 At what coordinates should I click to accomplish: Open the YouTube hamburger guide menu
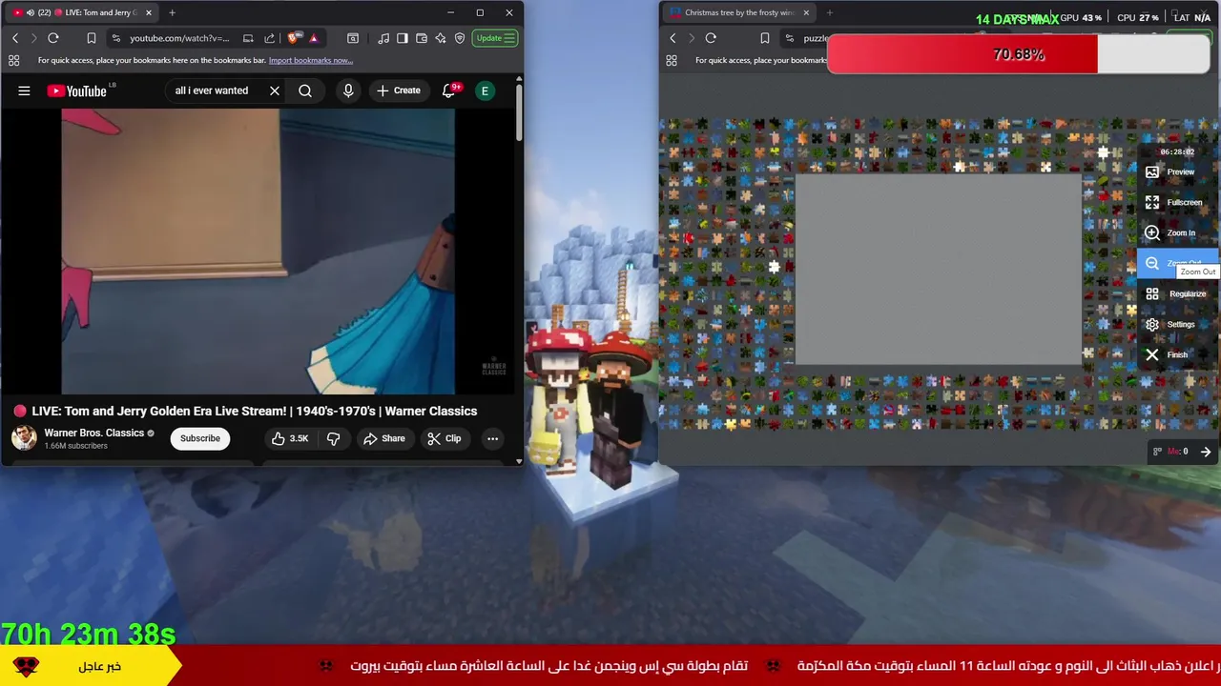[x=24, y=91]
